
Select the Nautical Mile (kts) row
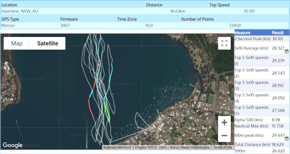click(x=262, y=126)
